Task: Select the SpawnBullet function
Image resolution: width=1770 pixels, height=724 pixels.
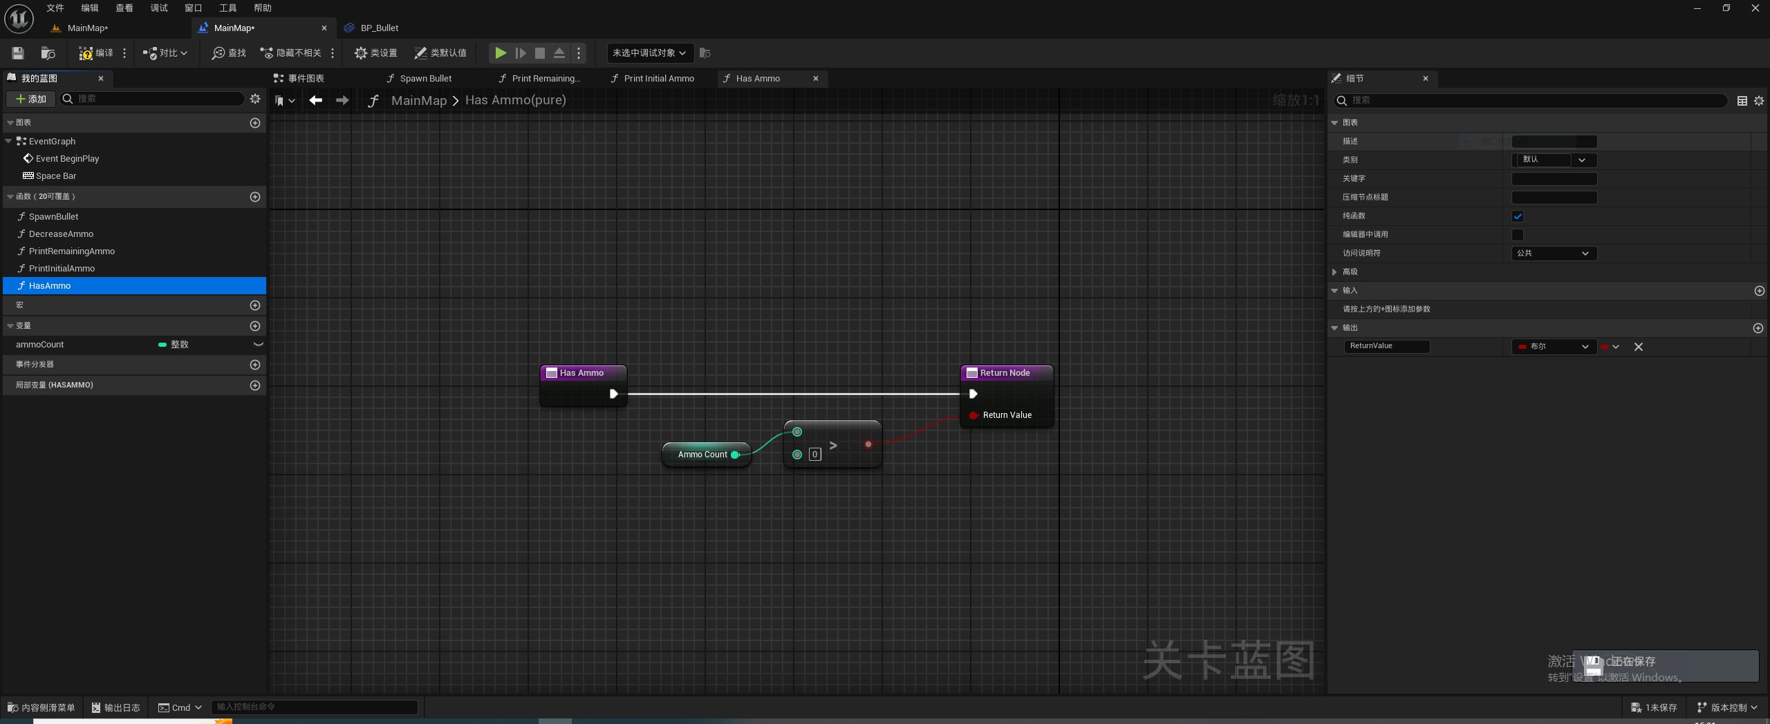Action: point(53,217)
